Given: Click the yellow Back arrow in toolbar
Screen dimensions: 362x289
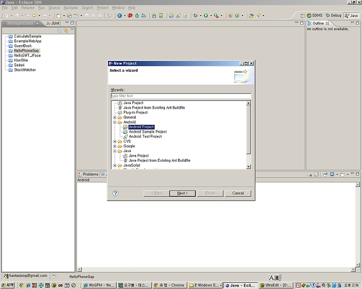Looking at the screenshot, I should [x=34, y=16].
